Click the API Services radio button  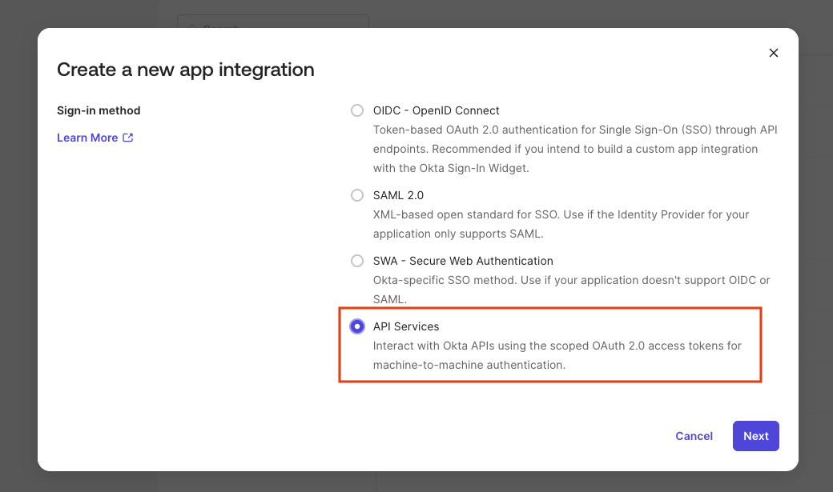click(357, 326)
